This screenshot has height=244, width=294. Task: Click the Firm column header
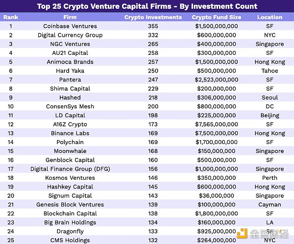(x=70, y=17)
